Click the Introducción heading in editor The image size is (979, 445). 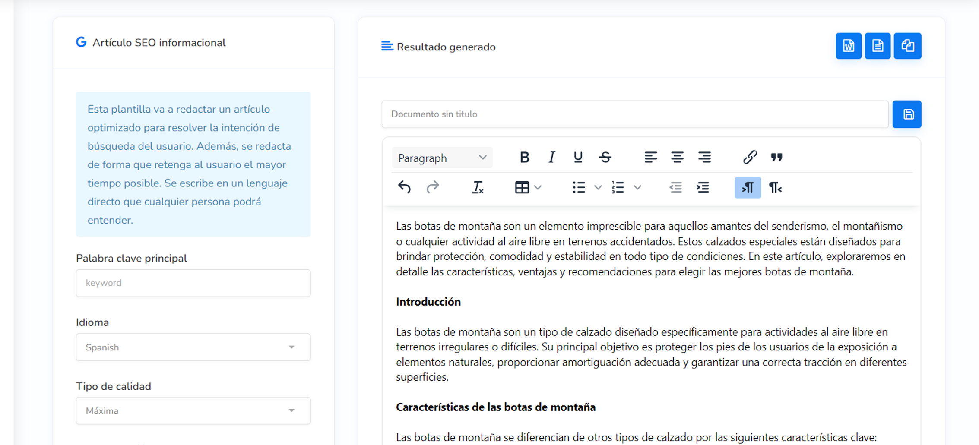click(428, 302)
